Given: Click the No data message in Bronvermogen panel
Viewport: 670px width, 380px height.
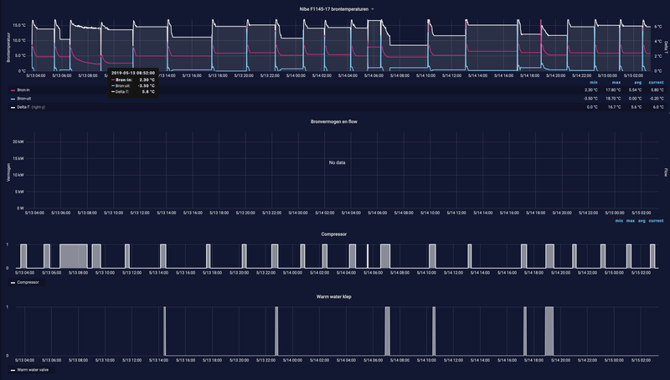Looking at the screenshot, I should [x=337, y=162].
